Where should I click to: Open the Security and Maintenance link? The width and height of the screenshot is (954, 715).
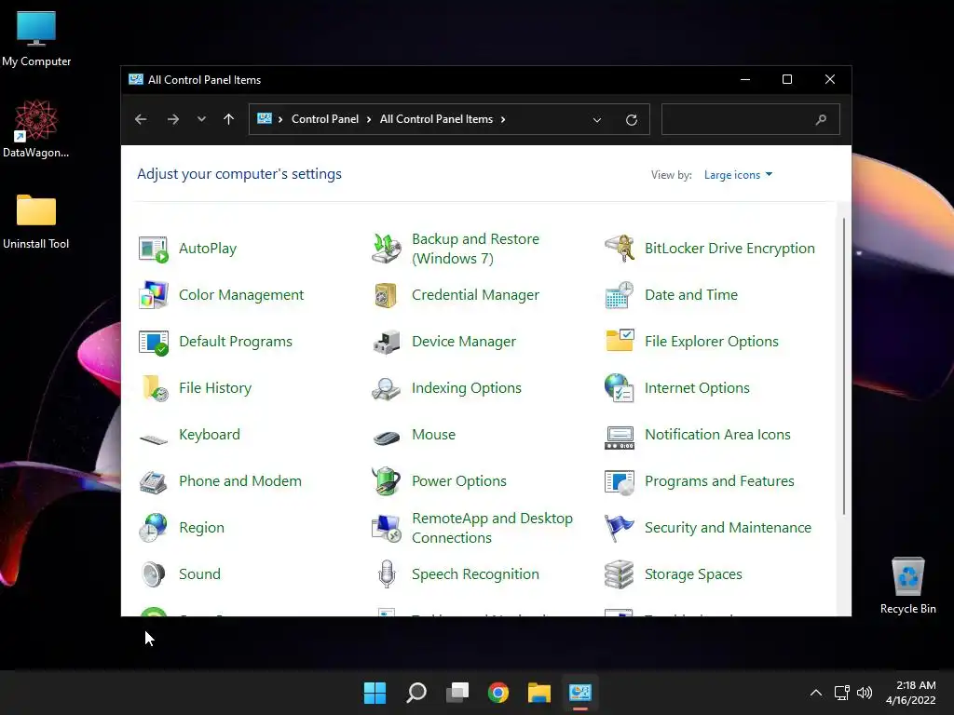click(x=728, y=528)
